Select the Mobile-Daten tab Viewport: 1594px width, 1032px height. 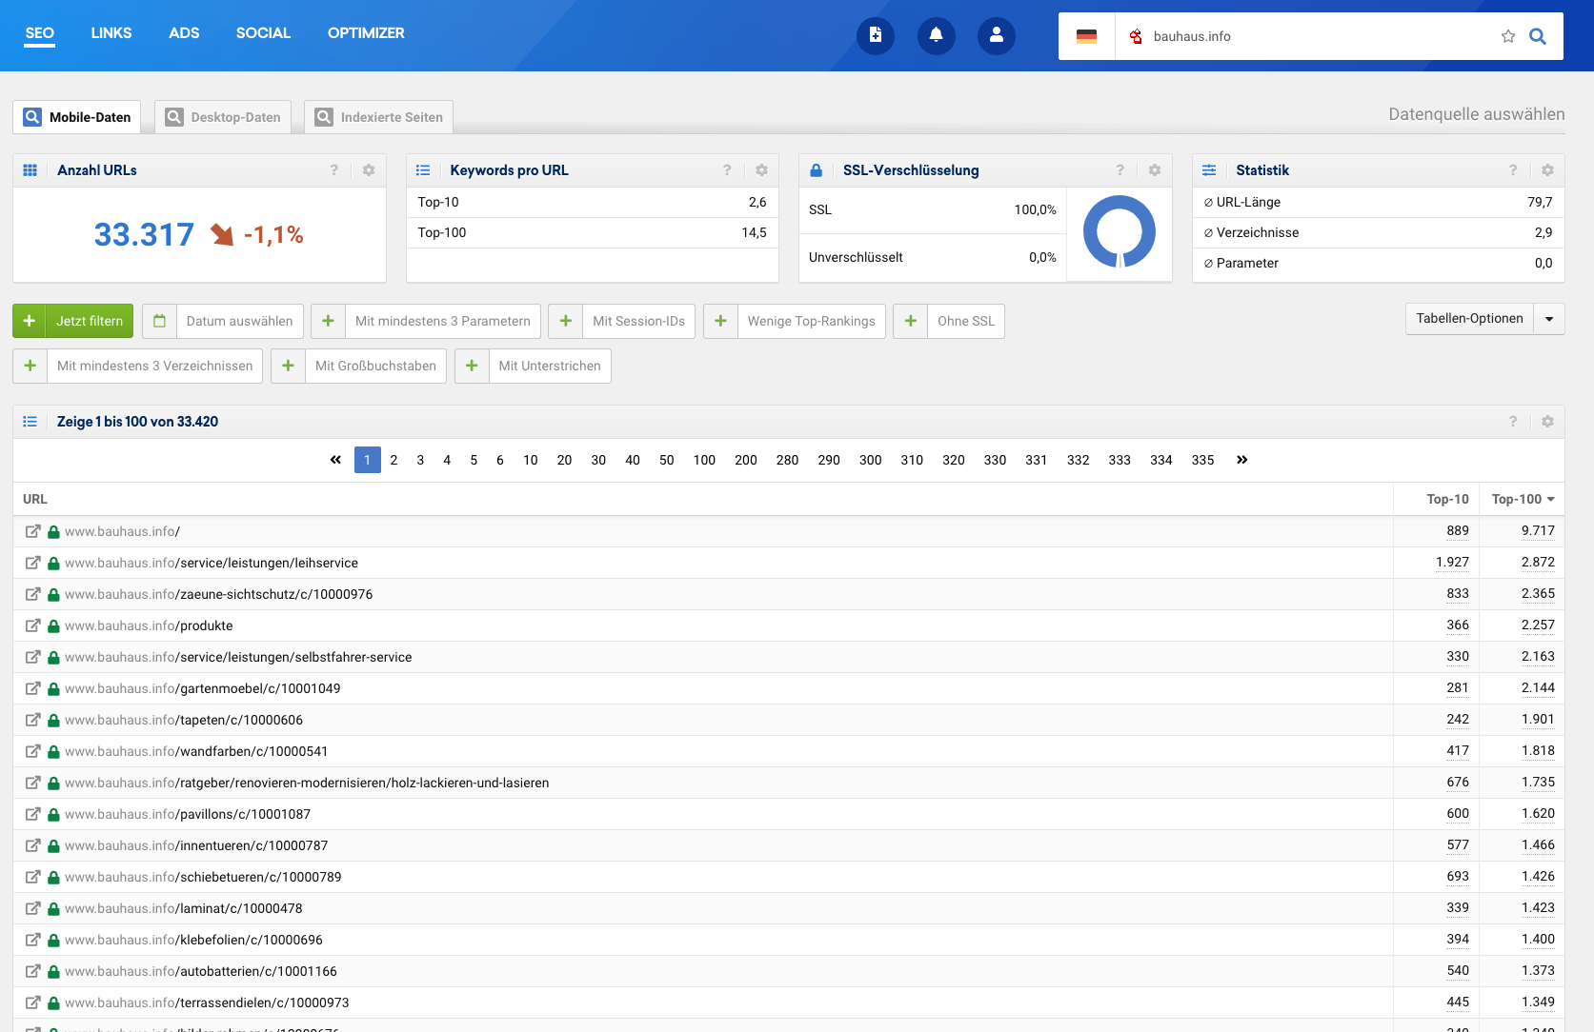click(77, 117)
